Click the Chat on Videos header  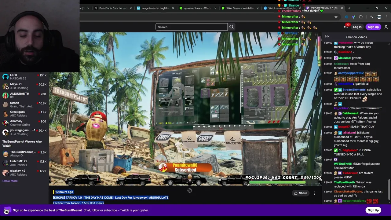click(356, 37)
